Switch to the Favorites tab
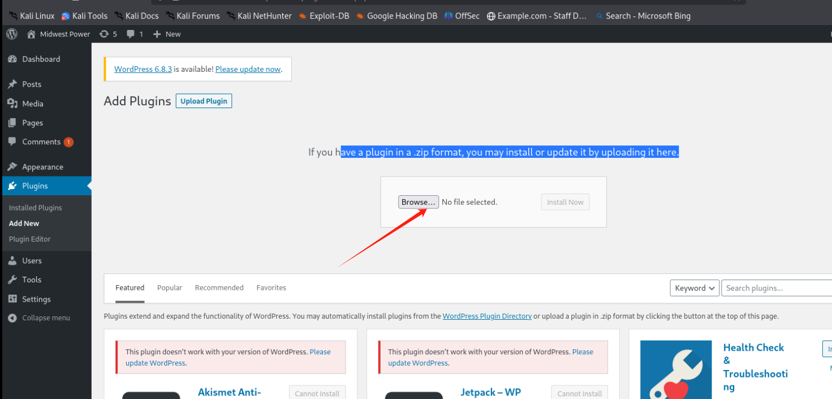Screen dimensions: 832x399 (271, 288)
